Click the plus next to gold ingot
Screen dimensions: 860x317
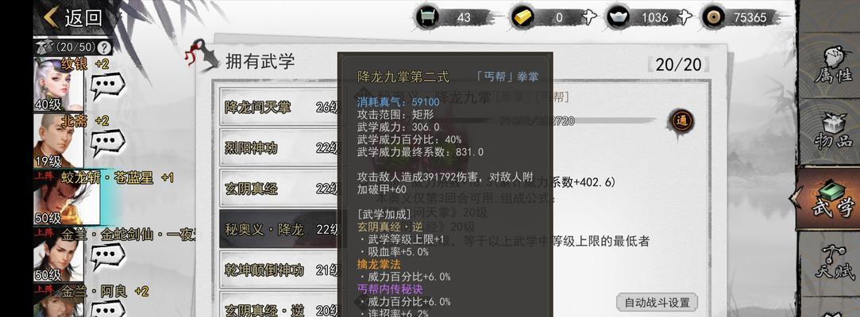(x=588, y=17)
